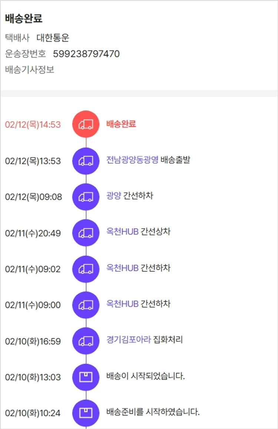Image resolution: width=278 pixels, height=429 pixels.
Task: Open the 경기김포아라 location link
Action: coord(128,340)
